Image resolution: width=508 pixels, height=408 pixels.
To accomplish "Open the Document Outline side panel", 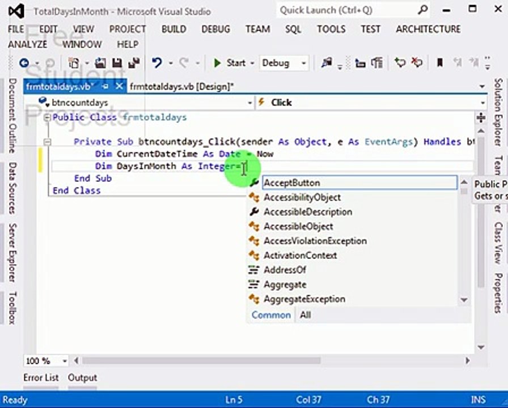I will (x=12, y=116).
